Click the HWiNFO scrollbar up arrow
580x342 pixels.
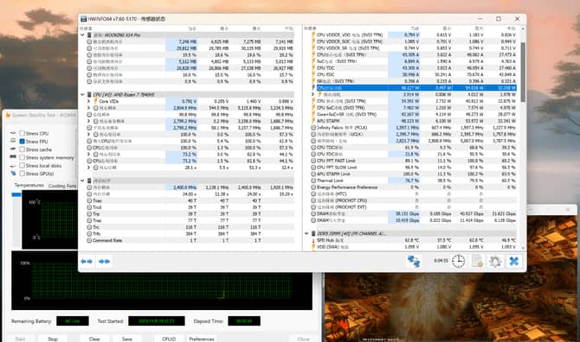[523, 28]
